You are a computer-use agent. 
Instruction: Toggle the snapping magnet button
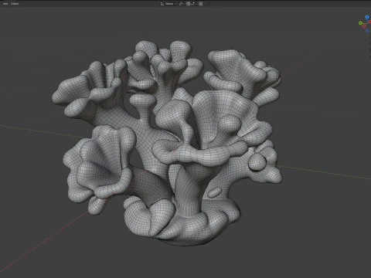click(x=188, y=4)
